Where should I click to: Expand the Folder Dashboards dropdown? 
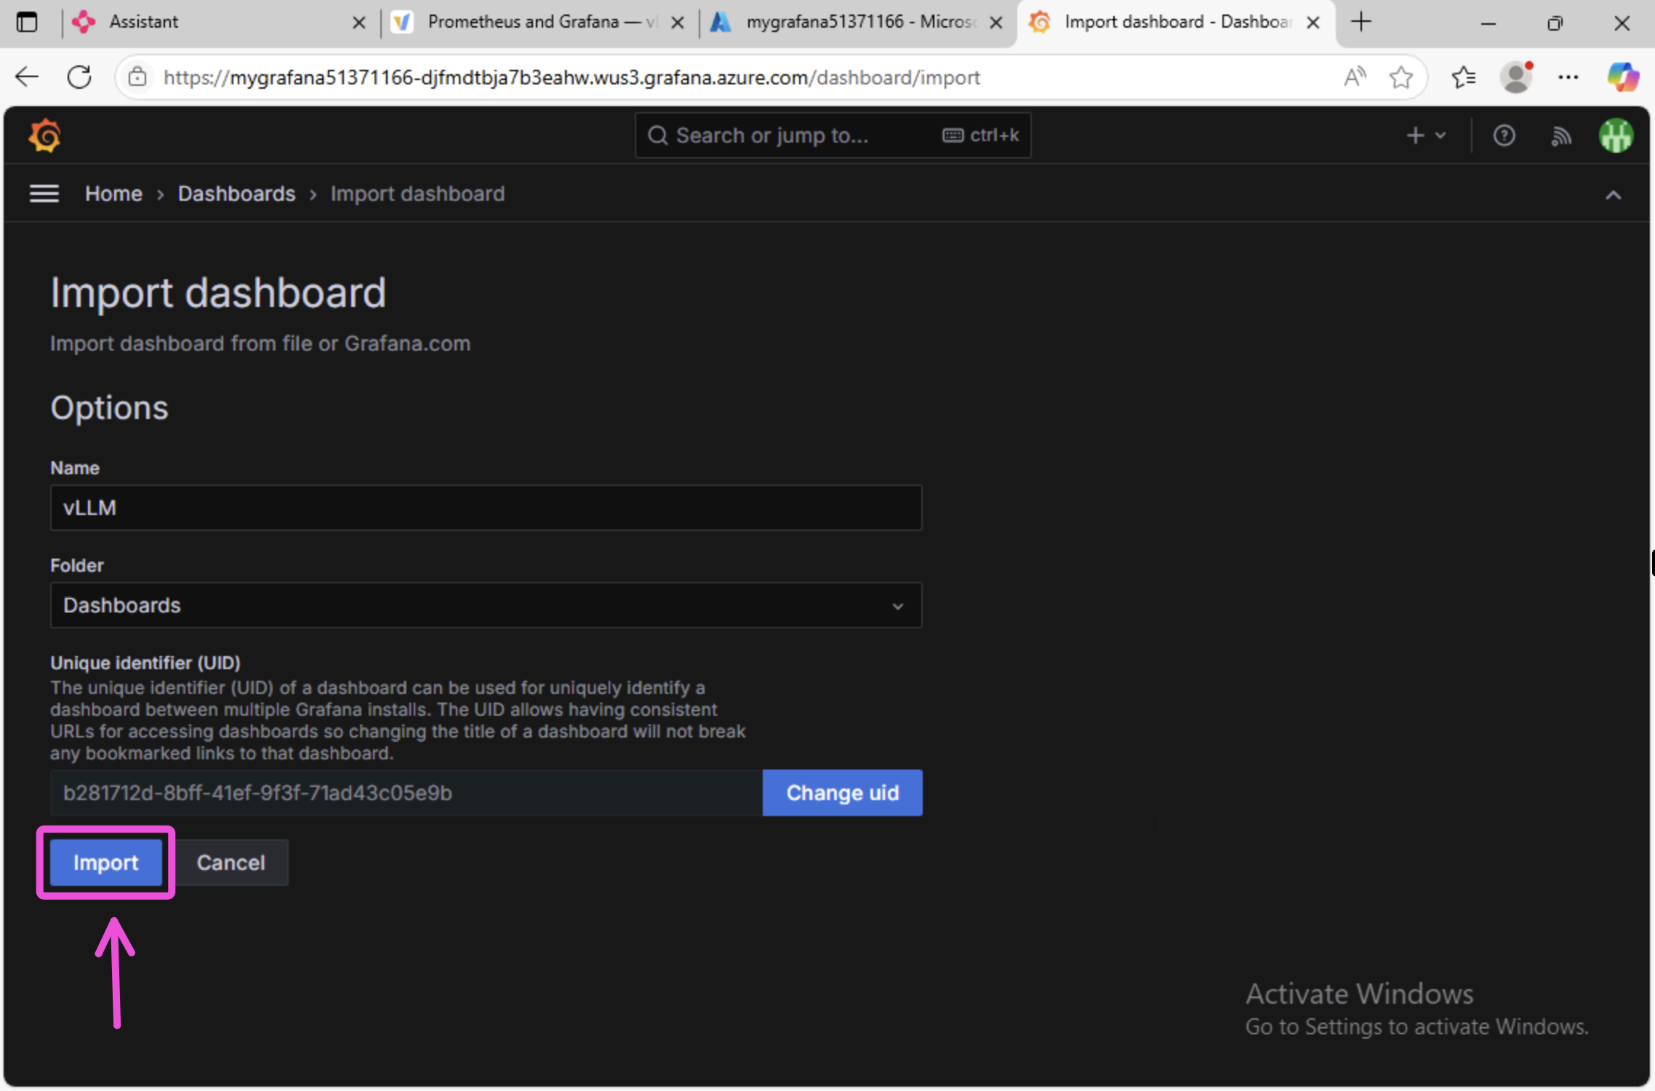(x=486, y=605)
